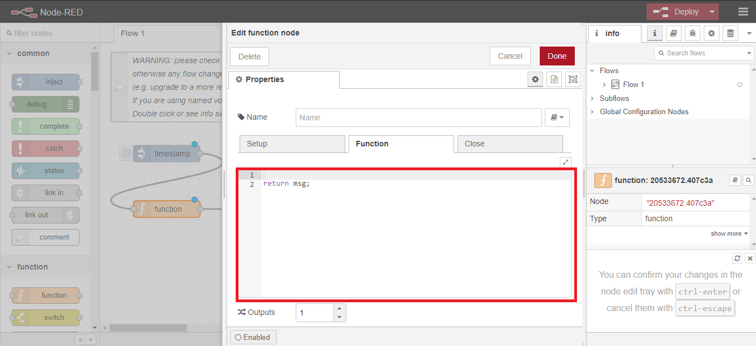Switch to the Setup tab
Image resolution: width=756 pixels, height=346 pixels.
pos(292,144)
